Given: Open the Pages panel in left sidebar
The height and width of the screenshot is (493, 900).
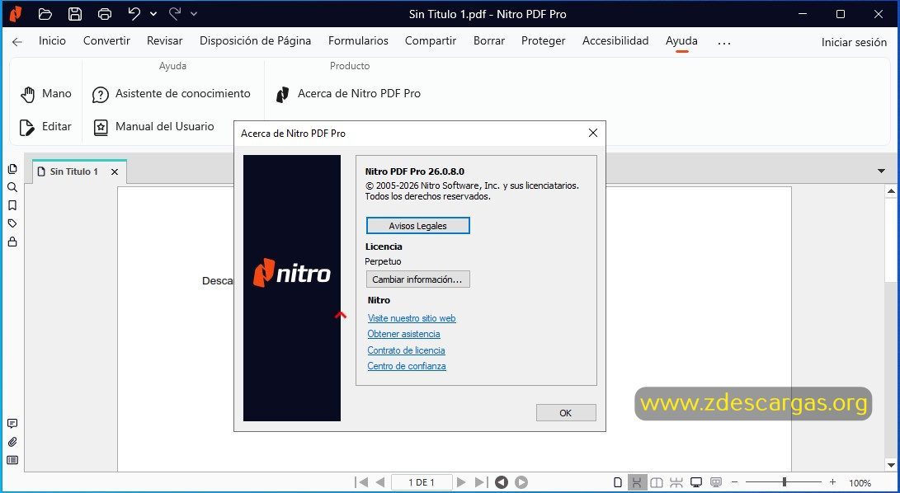Looking at the screenshot, I should [x=12, y=169].
